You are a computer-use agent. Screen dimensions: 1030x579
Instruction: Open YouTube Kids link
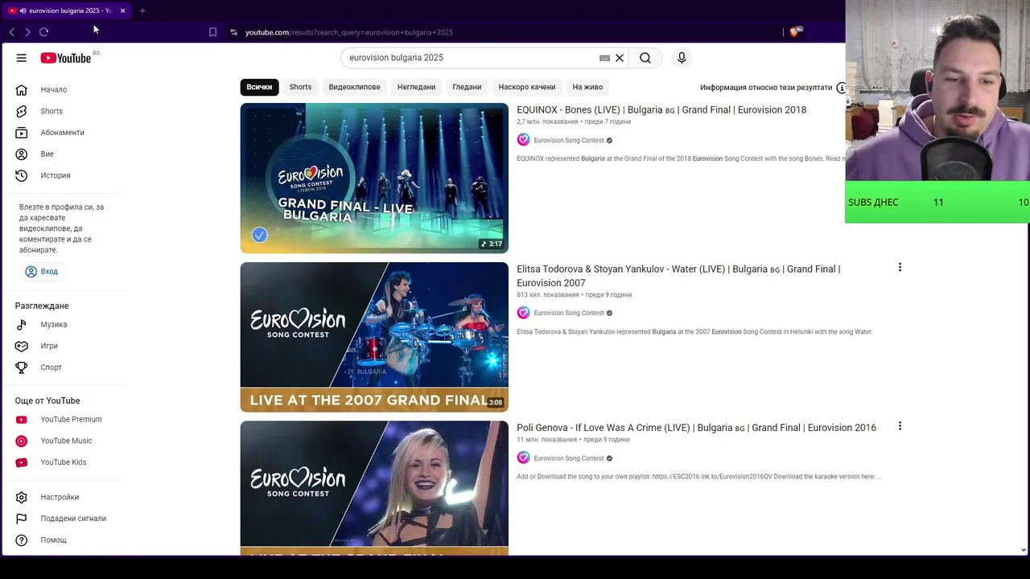point(64,462)
